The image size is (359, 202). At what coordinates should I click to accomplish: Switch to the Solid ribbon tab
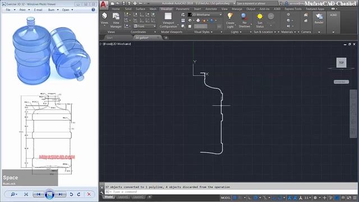(128, 9)
